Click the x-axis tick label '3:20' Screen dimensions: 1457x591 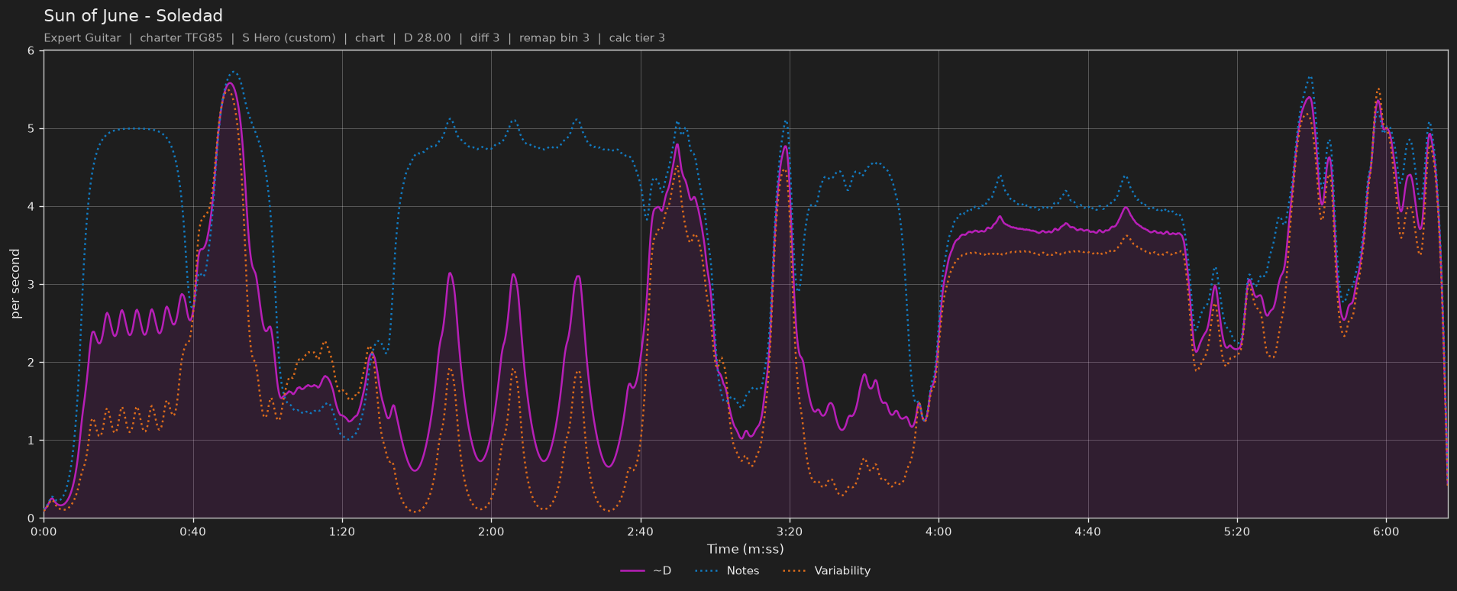click(x=790, y=531)
